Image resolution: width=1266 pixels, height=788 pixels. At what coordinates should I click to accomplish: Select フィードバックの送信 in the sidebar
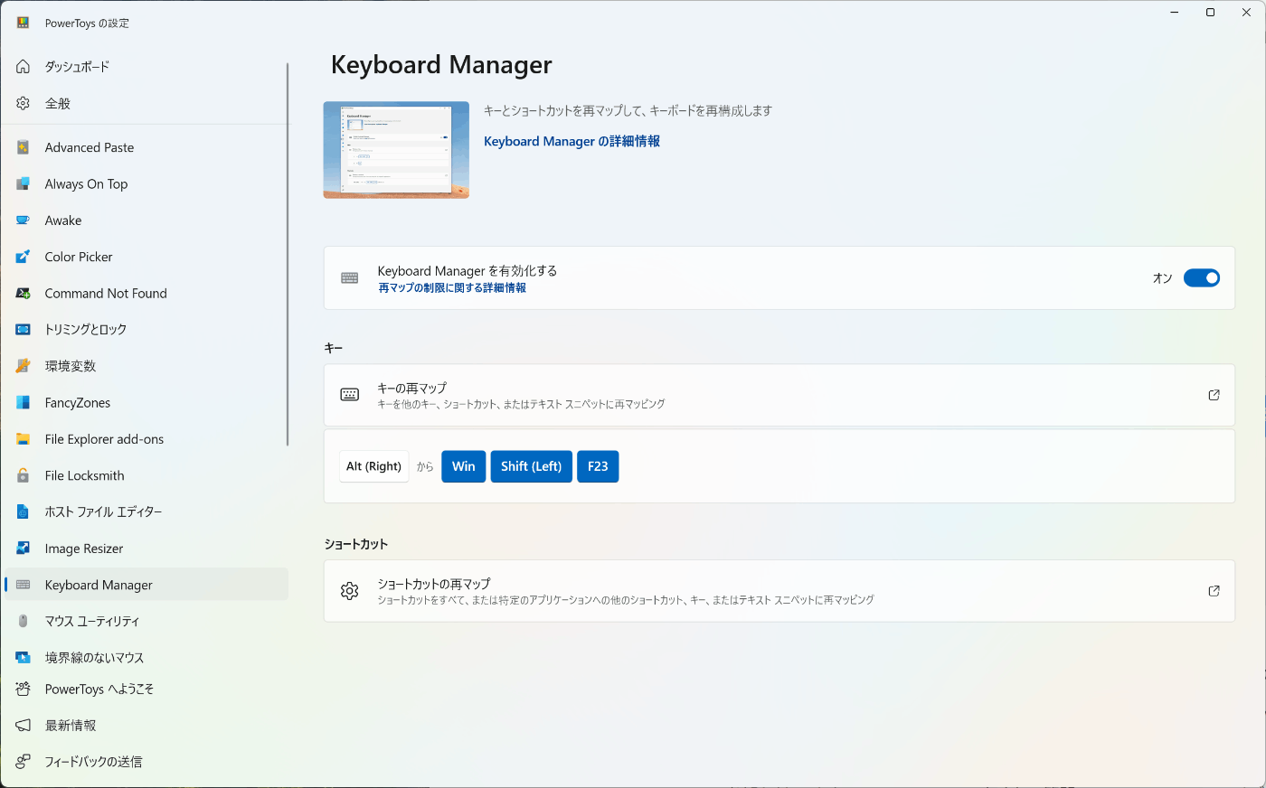point(146,762)
